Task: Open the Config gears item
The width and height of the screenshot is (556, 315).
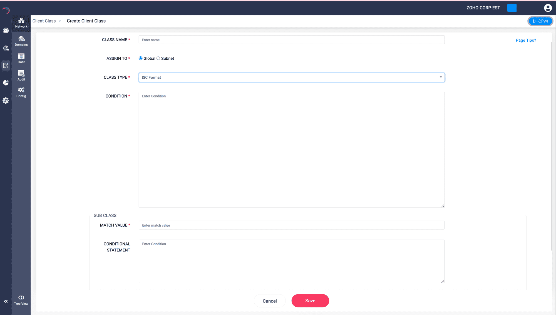Action: tap(21, 92)
